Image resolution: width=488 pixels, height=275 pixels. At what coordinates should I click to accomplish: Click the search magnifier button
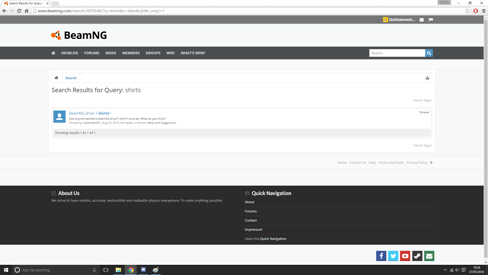coord(429,53)
